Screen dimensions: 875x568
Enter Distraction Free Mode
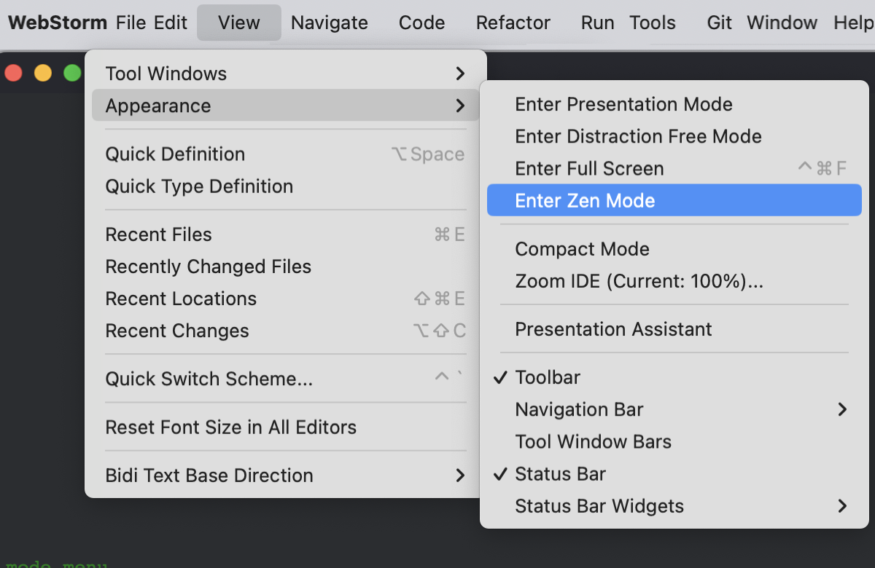click(x=638, y=136)
